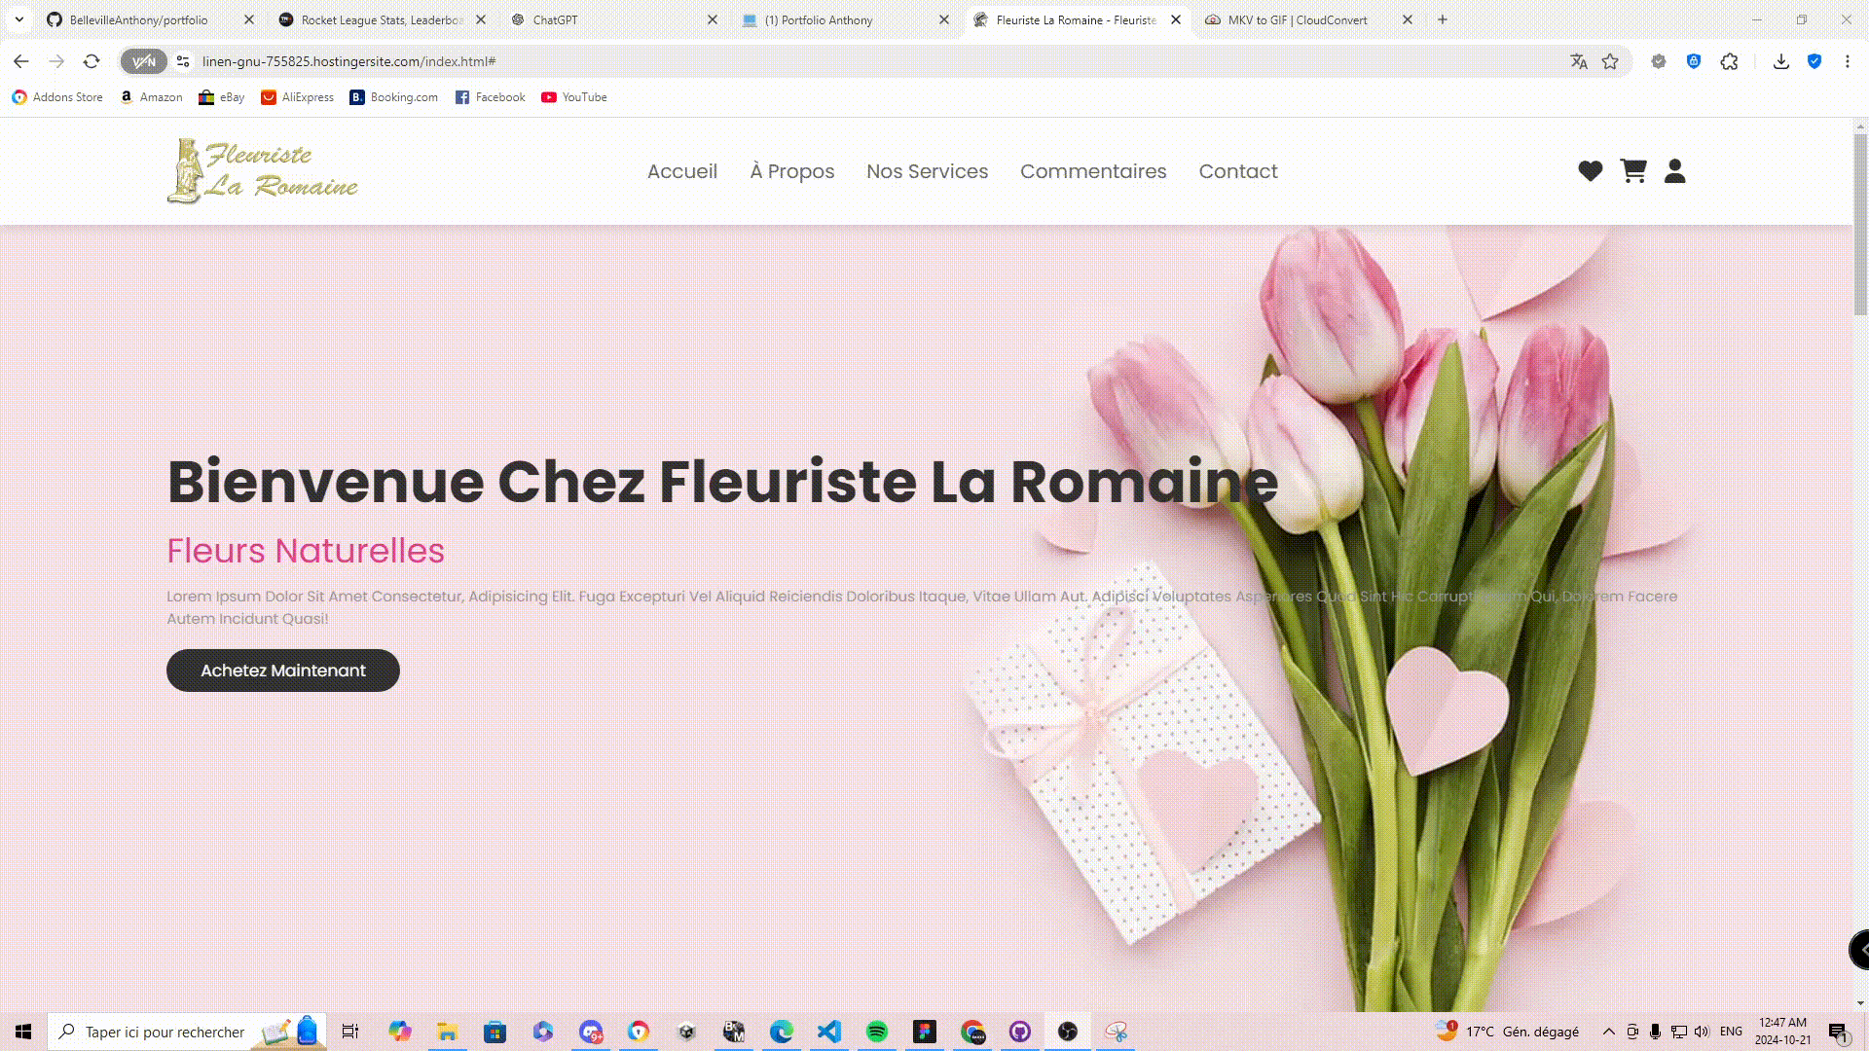Open the Nos Services menu item
This screenshot has width=1869, height=1051.
tap(927, 170)
